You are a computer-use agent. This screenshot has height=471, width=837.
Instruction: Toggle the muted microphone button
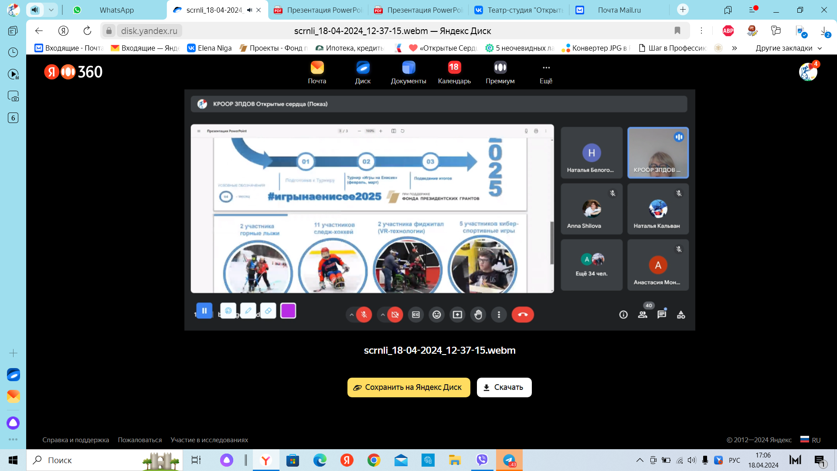tap(364, 315)
